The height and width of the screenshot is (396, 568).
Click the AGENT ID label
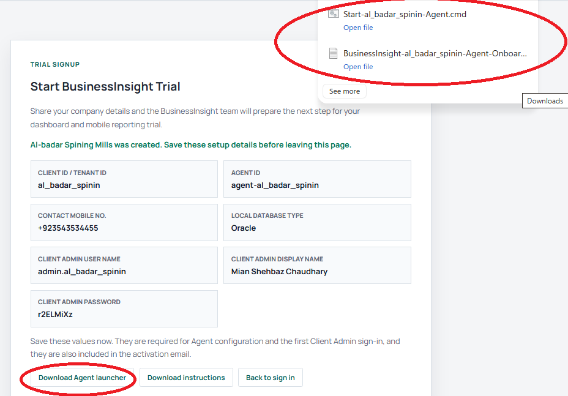(245, 173)
